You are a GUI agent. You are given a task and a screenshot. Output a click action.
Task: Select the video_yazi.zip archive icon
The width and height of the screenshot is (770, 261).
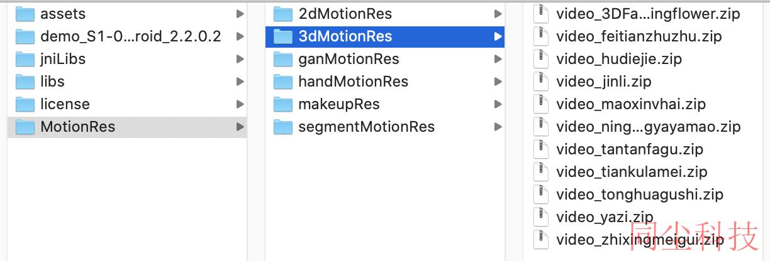[540, 217]
